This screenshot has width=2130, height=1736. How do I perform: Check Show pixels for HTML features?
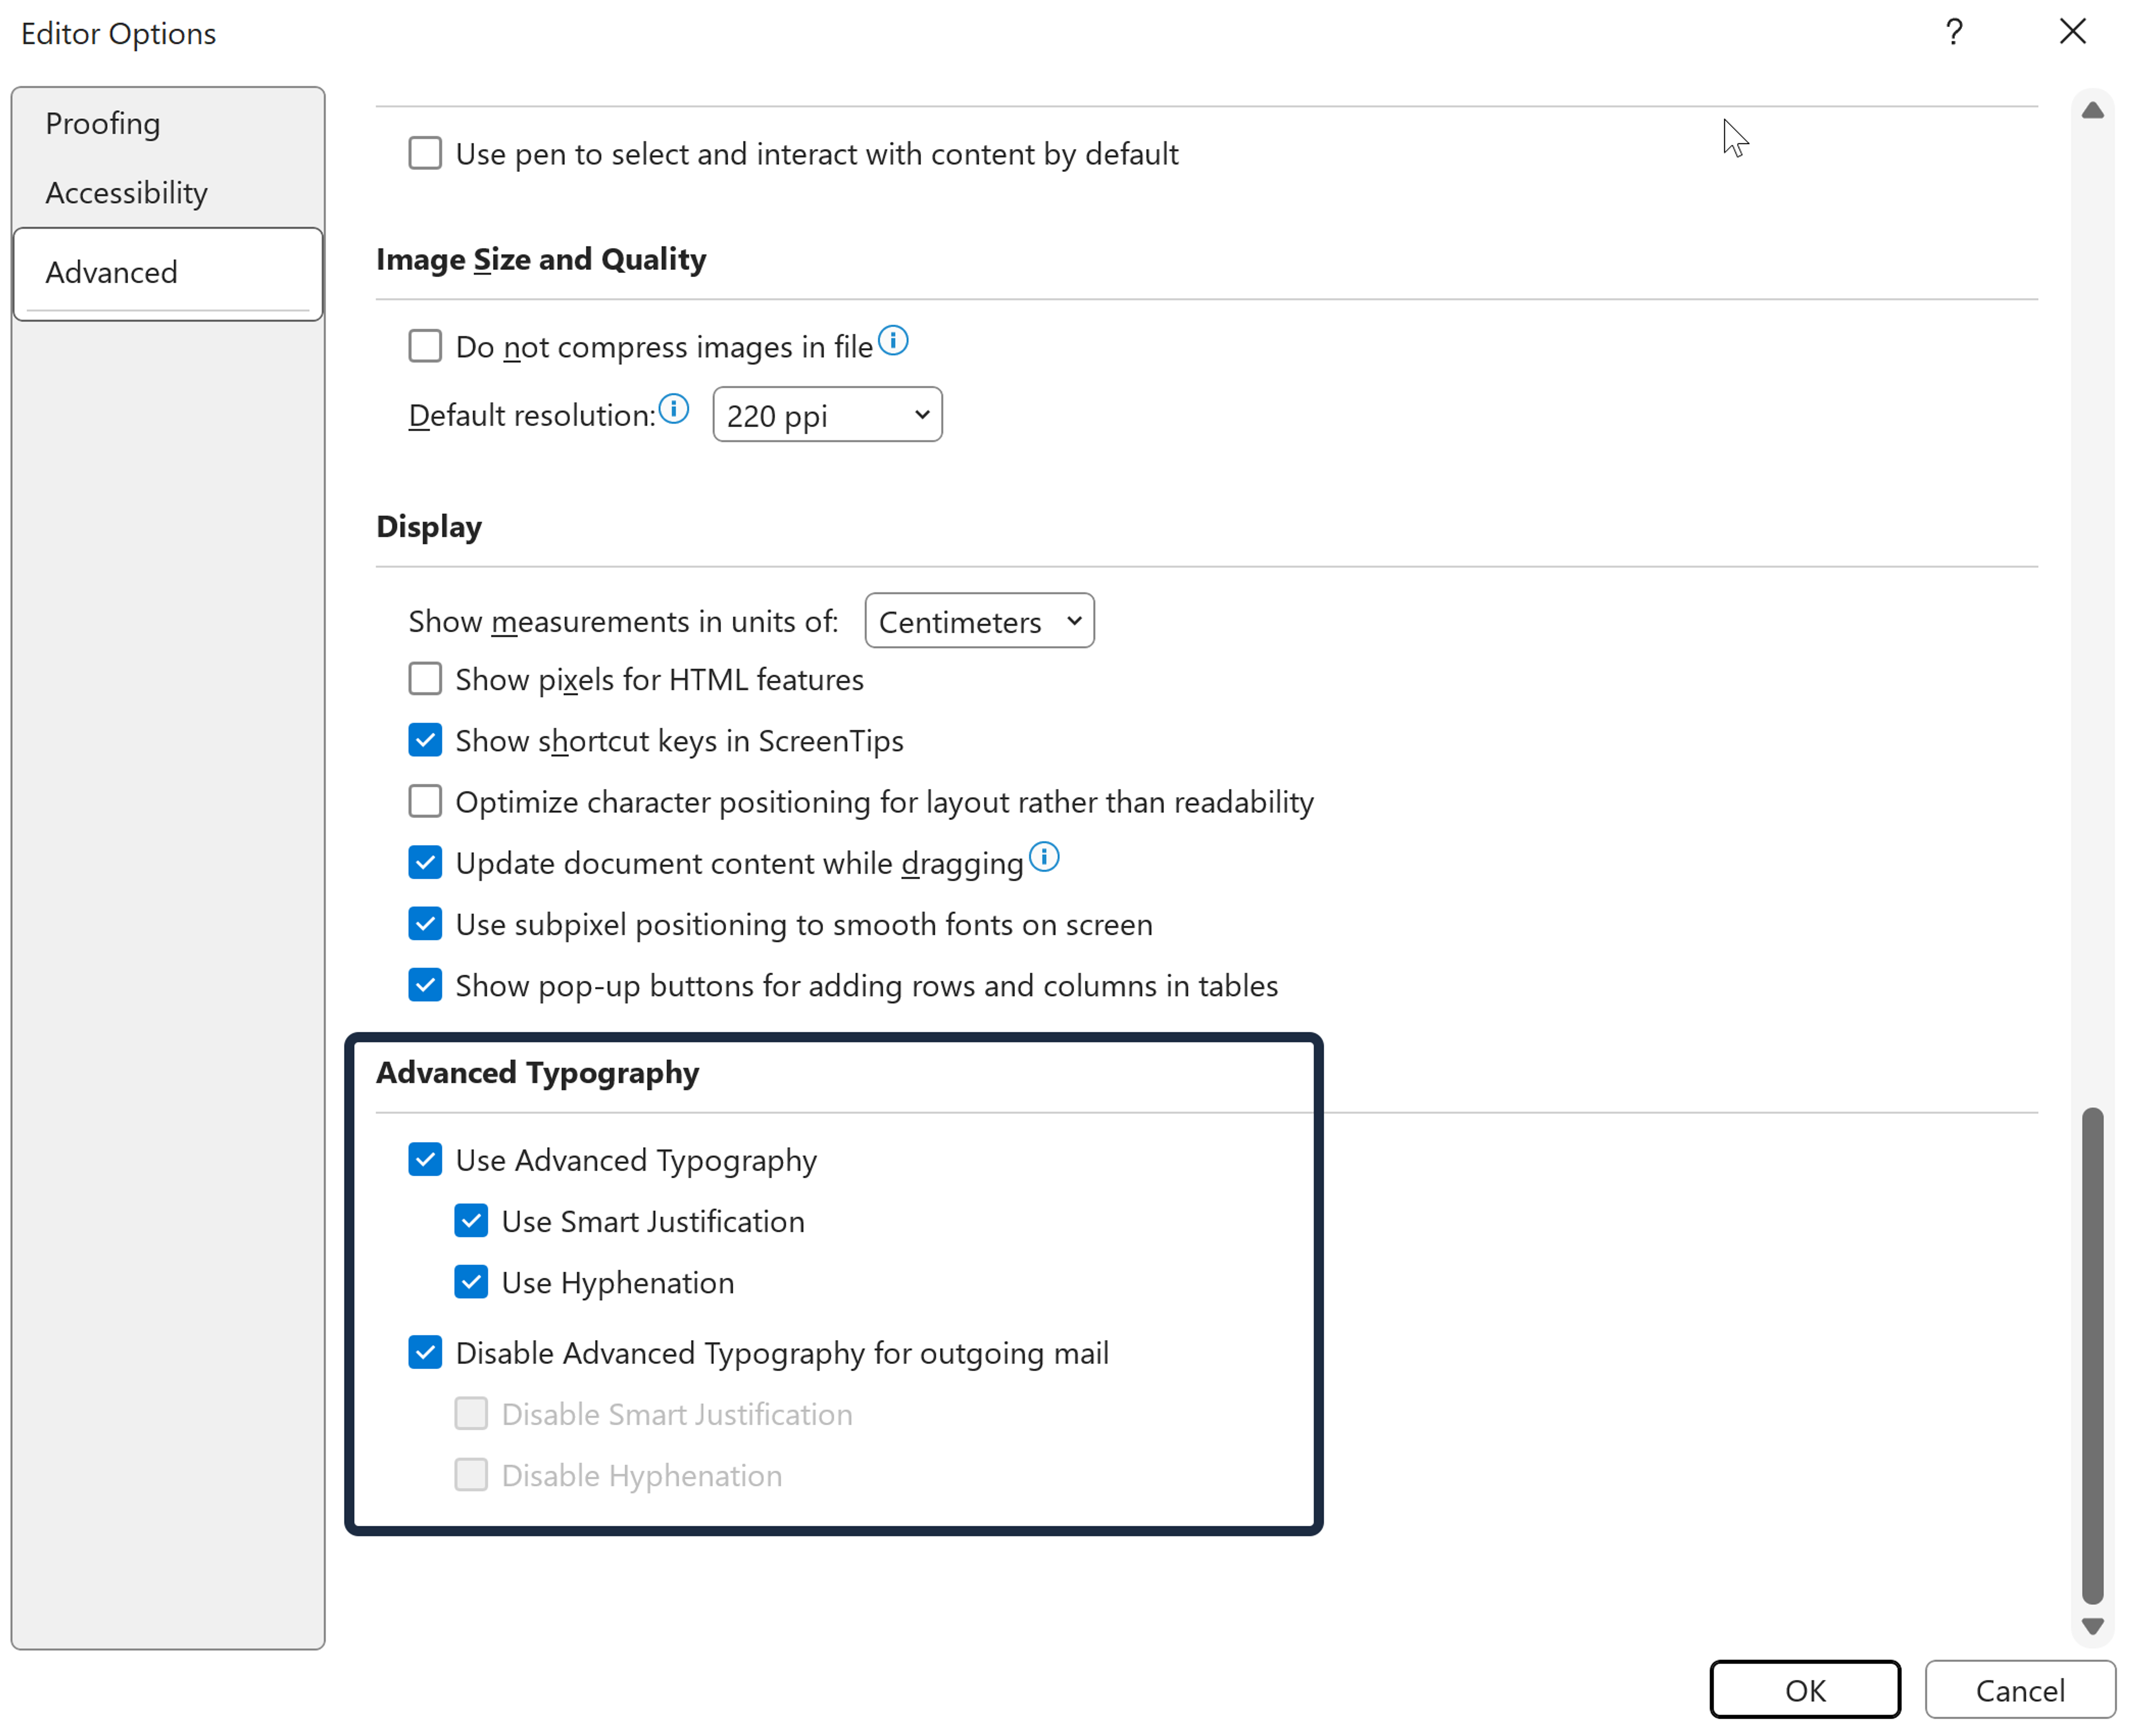pos(425,680)
